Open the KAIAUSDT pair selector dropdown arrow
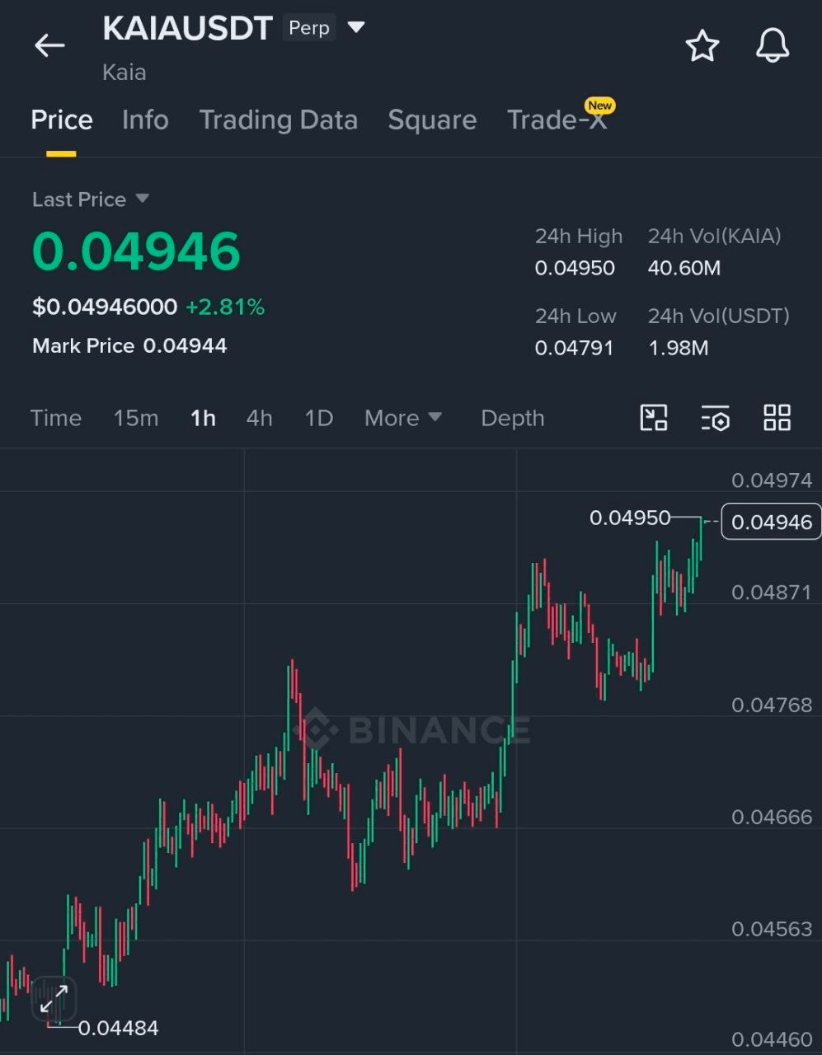 point(356,28)
